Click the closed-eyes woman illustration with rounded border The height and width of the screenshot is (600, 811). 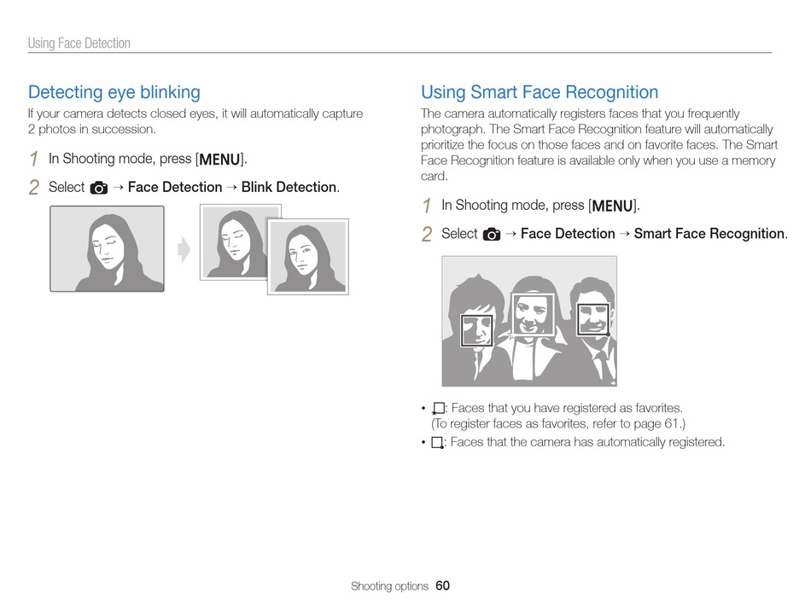coord(107,249)
